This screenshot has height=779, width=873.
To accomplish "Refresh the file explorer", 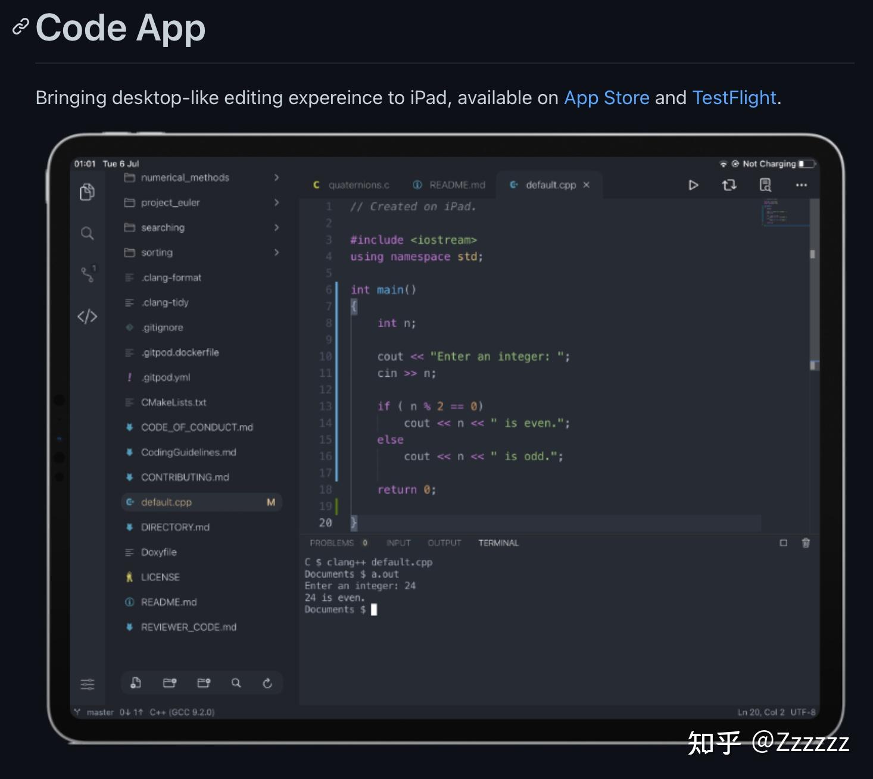I will (x=267, y=683).
